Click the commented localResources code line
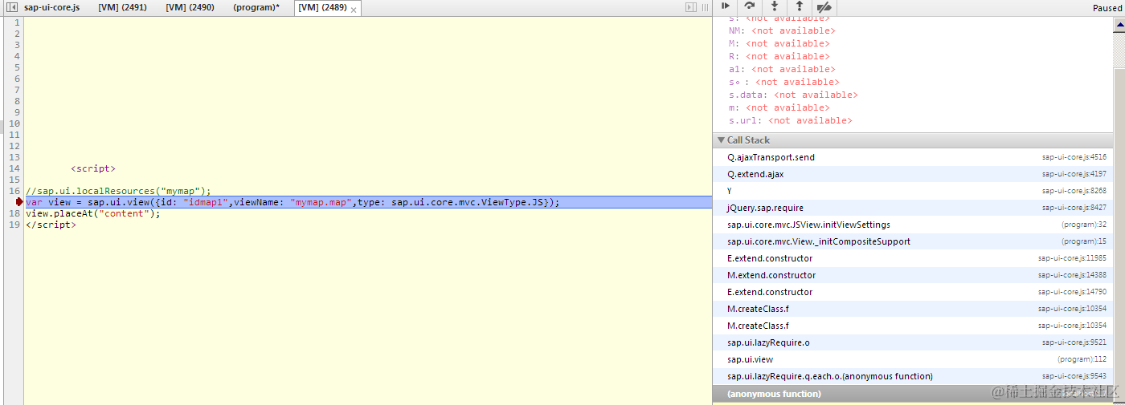This screenshot has height=405, width=1125. (x=118, y=191)
